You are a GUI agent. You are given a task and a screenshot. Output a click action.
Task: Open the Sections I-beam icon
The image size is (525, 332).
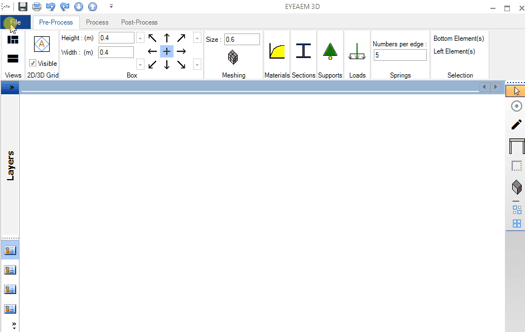[303, 51]
